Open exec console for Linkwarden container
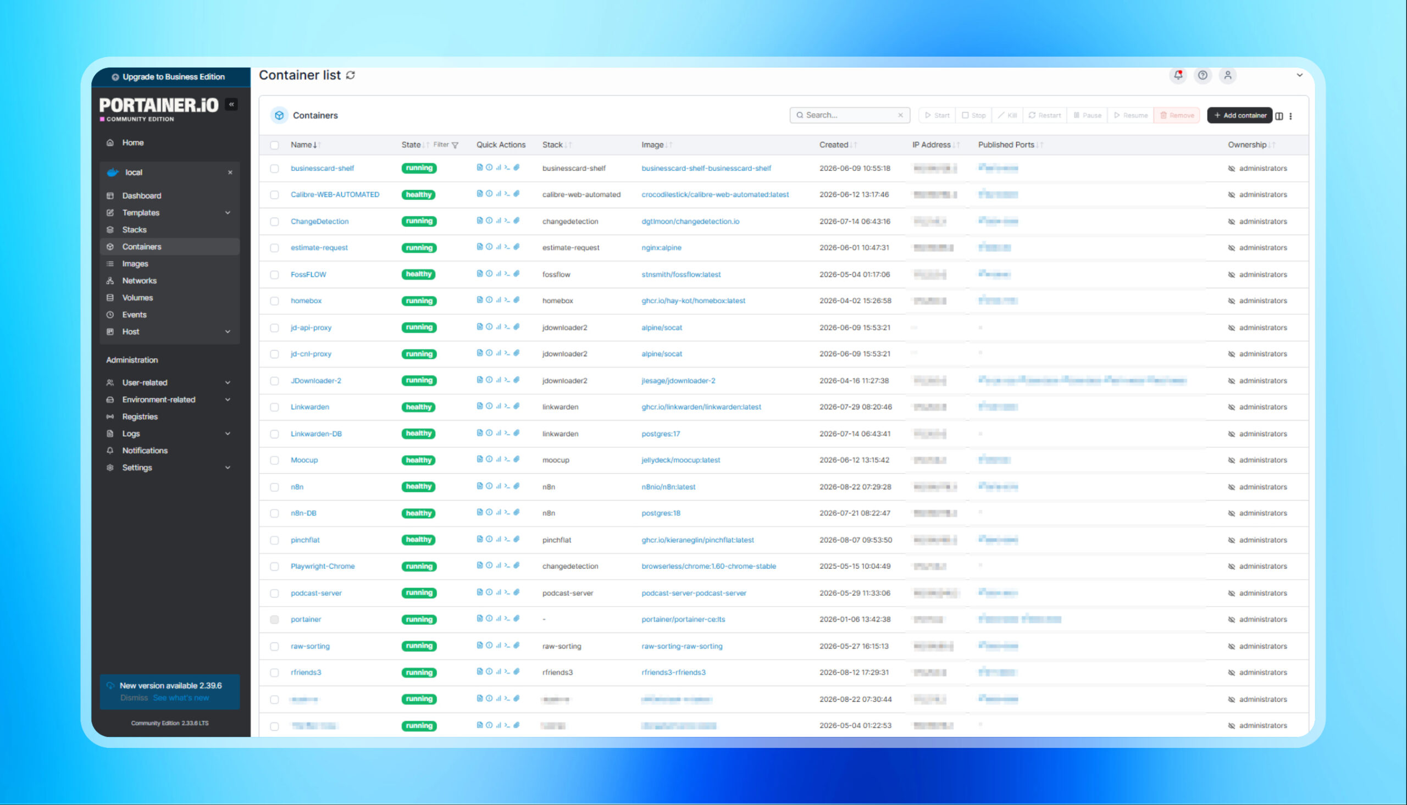The height and width of the screenshot is (805, 1407). click(x=507, y=407)
